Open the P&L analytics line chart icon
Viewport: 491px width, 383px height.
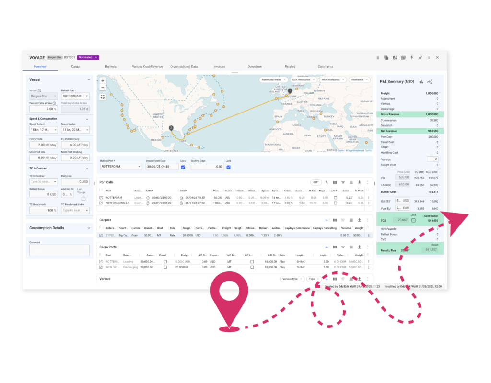click(430, 81)
